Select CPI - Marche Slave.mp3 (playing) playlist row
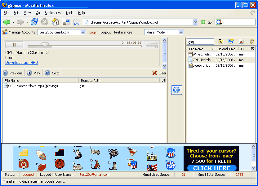This screenshot has width=258, height=186. (84, 86)
